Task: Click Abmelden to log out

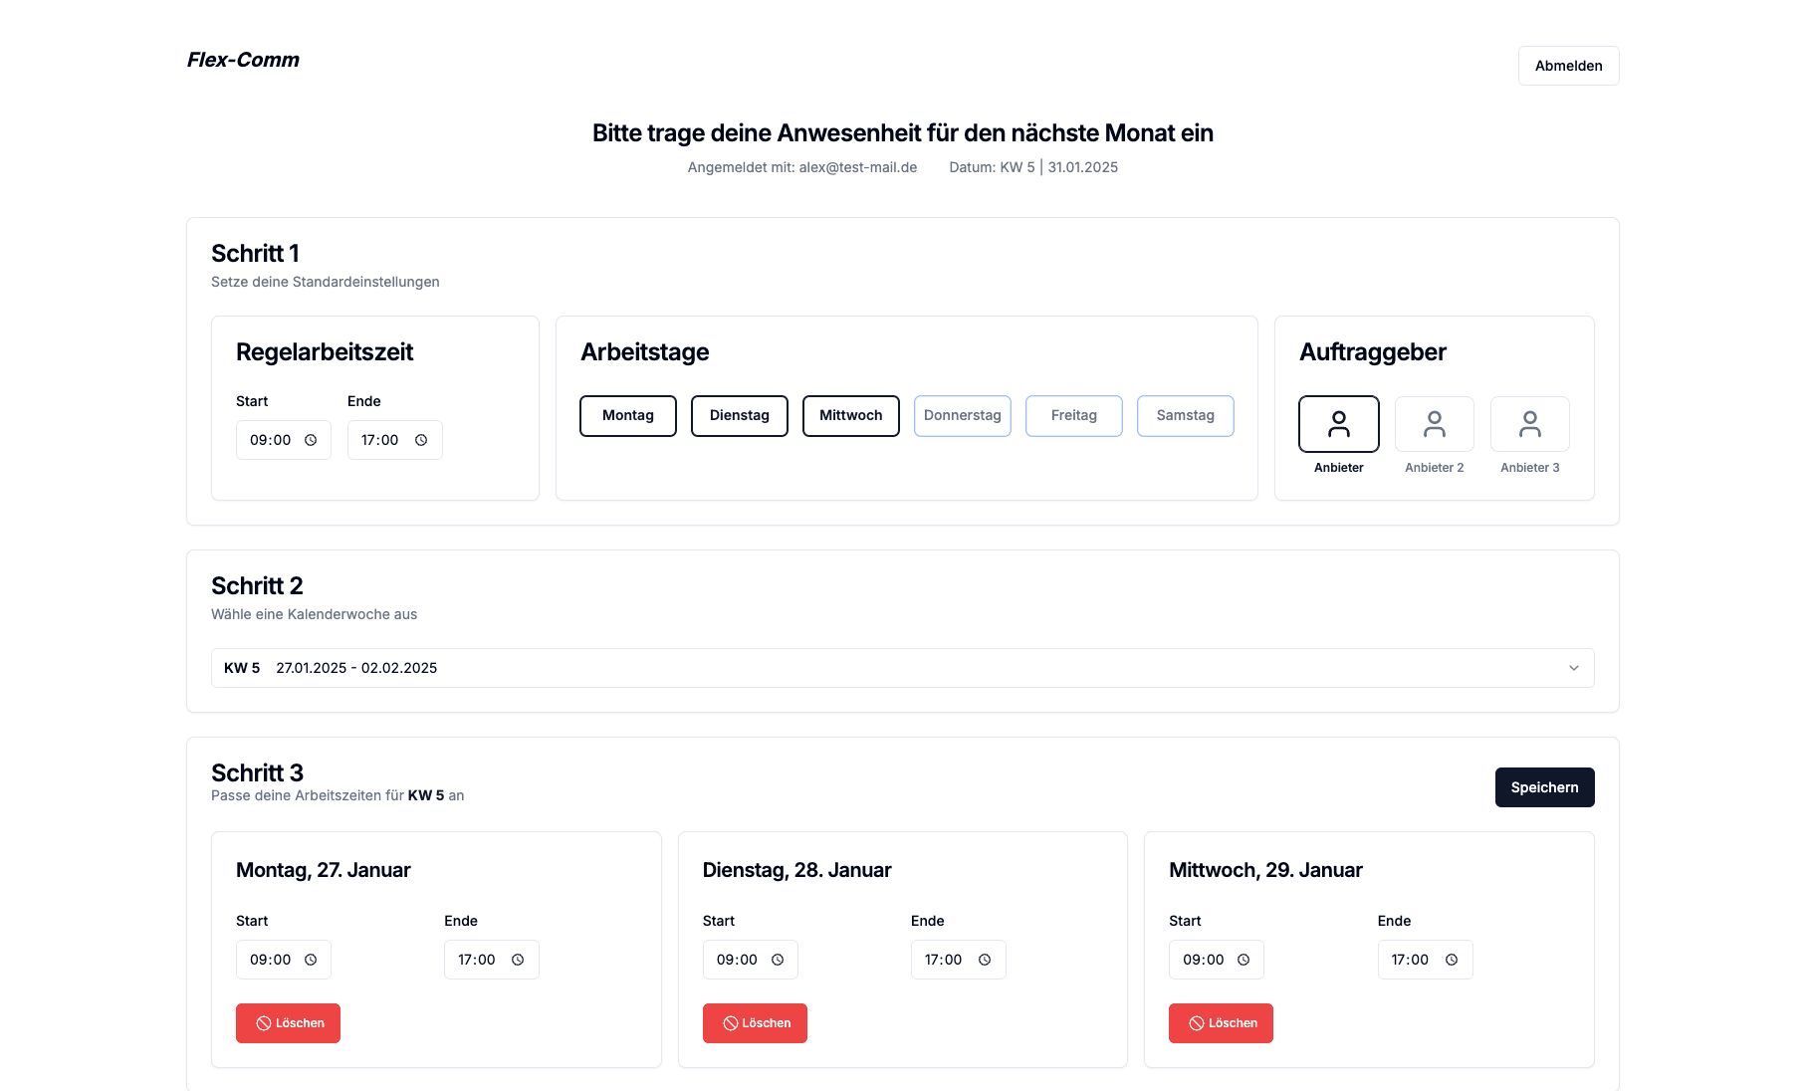Action: click(1568, 66)
